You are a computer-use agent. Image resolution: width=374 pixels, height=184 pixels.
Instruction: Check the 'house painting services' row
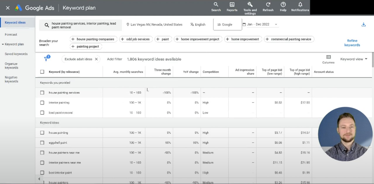click(x=42, y=93)
